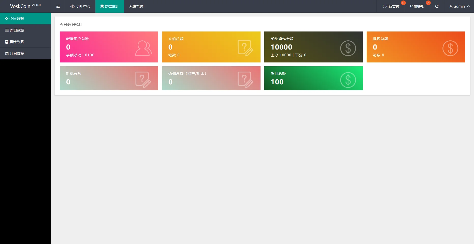The image size is (474, 244).
Task: Click dollar icon on withdrawal total card
Action: click(x=450, y=48)
